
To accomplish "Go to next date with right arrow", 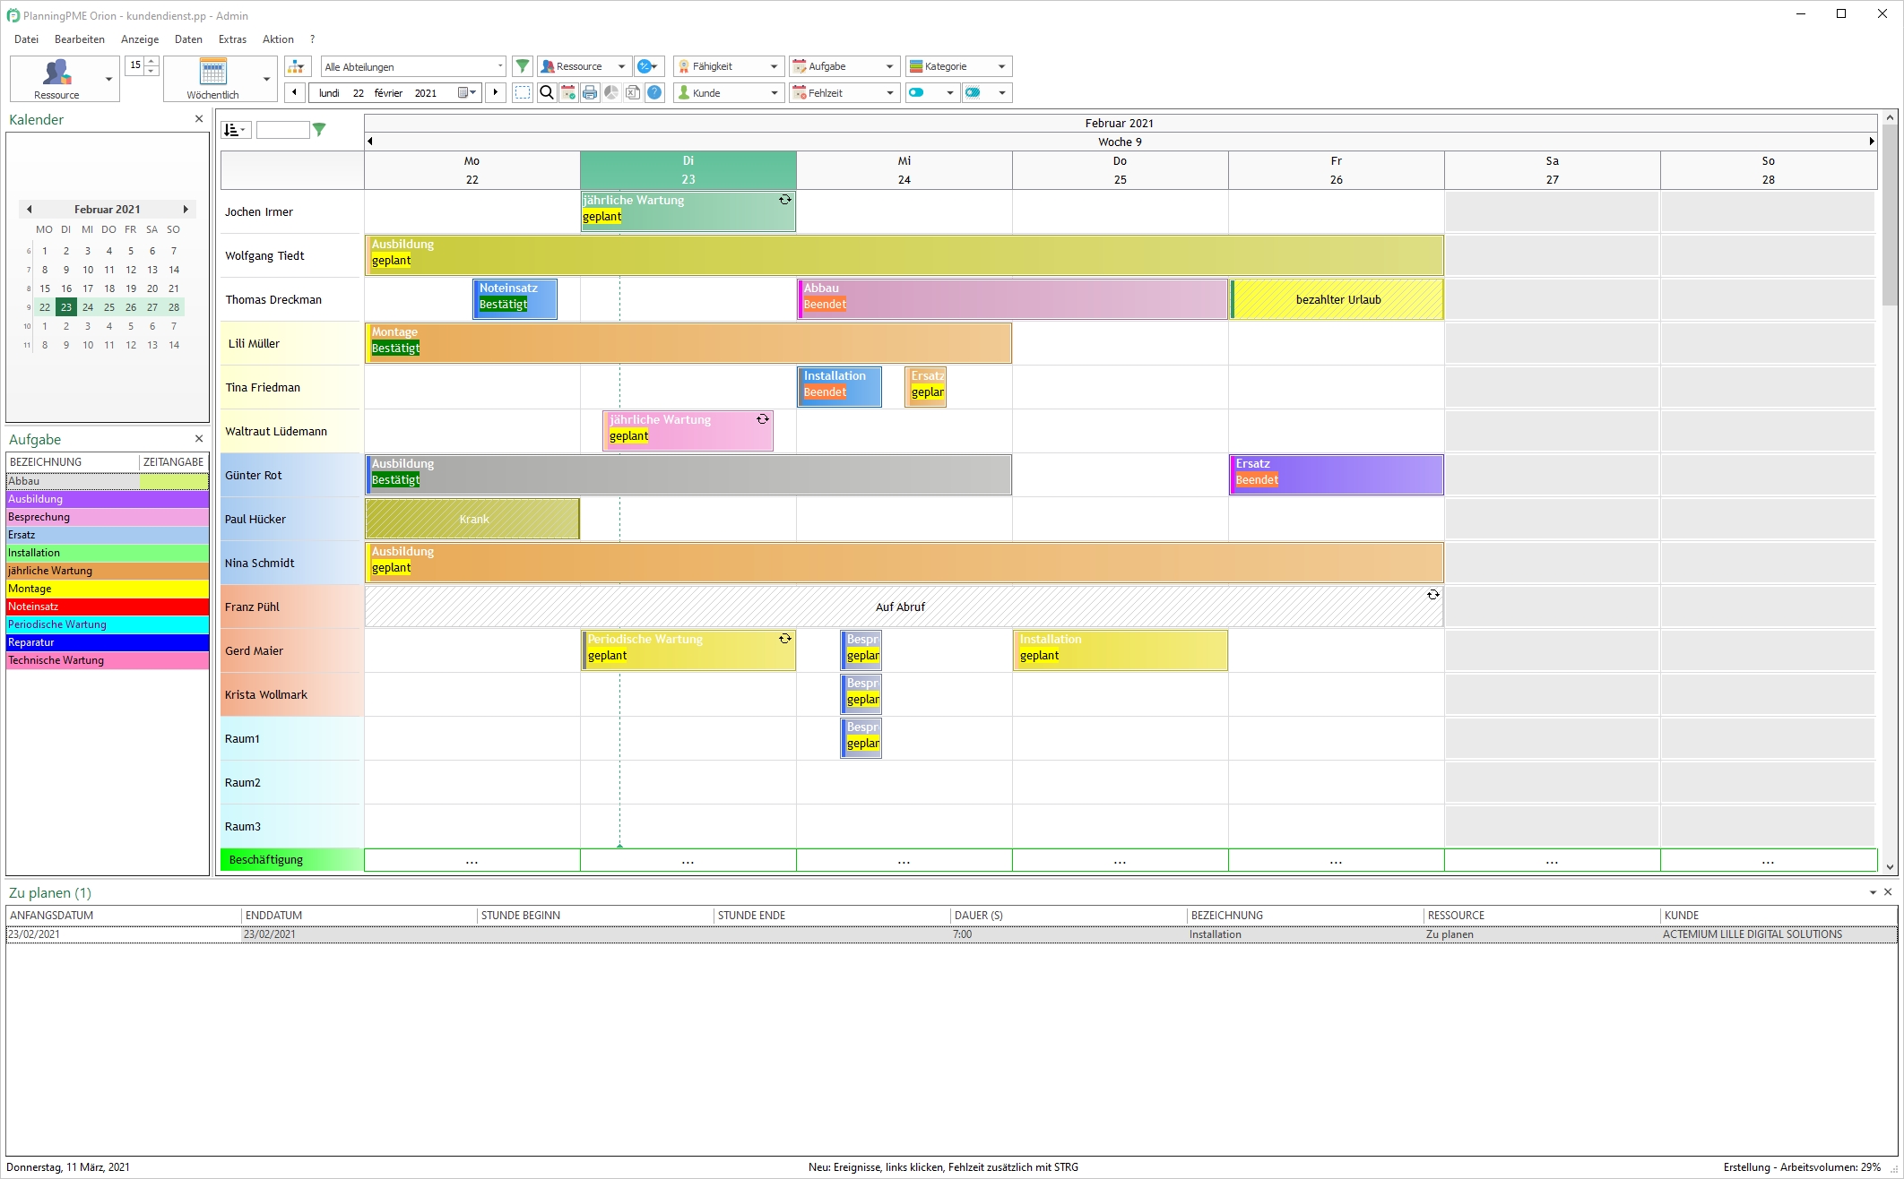I will tap(496, 92).
